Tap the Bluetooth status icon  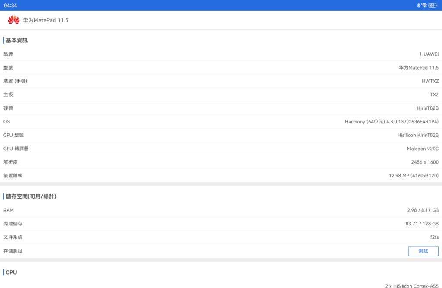point(418,5)
